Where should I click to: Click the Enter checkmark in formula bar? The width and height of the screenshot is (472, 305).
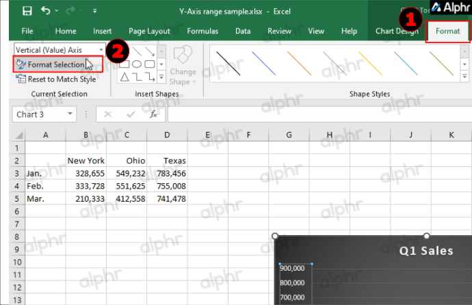click(131, 114)
